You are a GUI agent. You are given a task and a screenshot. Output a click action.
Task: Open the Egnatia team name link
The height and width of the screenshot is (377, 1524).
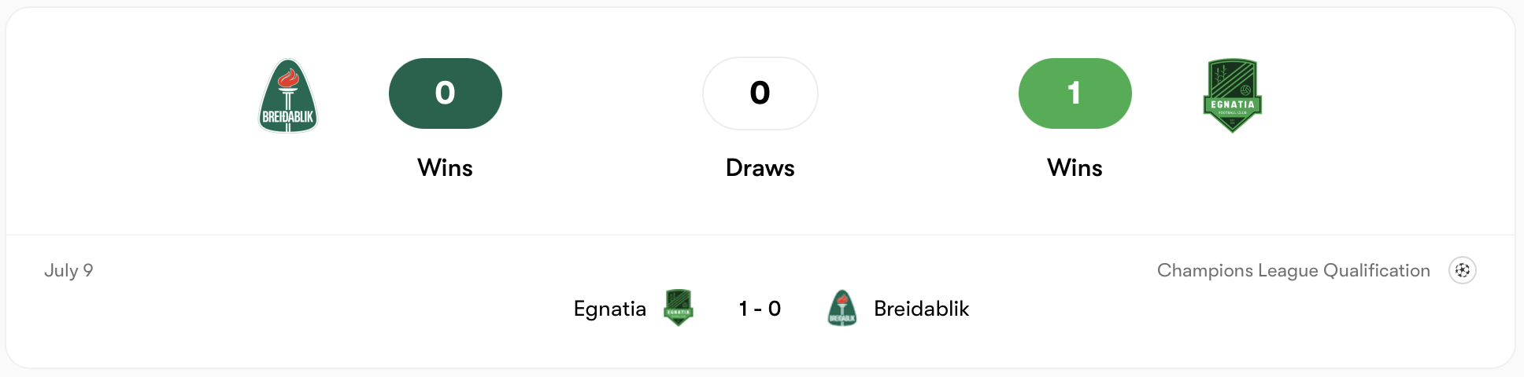610,309
